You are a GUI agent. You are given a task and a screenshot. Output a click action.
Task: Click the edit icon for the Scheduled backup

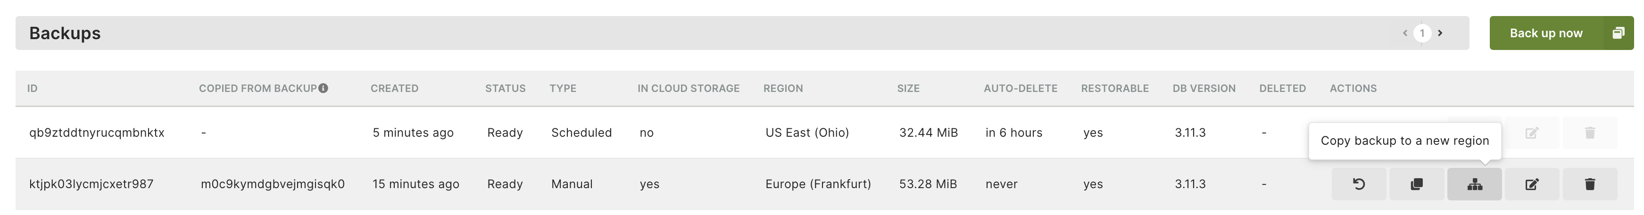(1532, 132)
